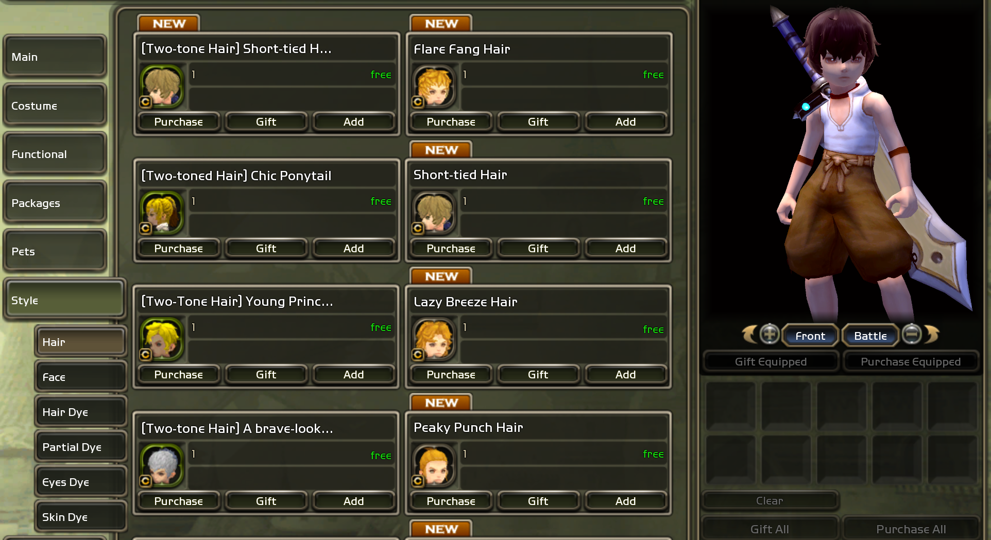Open the Costume category
This screenshot has height=540, width=991.
pos(55,106)
